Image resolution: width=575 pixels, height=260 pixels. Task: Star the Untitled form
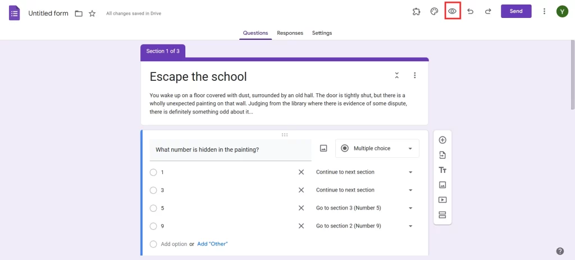[x=92, y=13]
